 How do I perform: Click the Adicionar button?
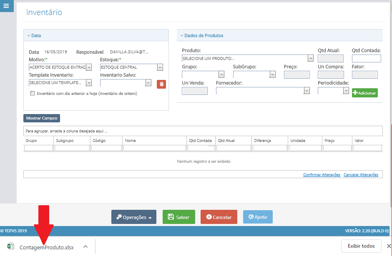tap(365, 93)
